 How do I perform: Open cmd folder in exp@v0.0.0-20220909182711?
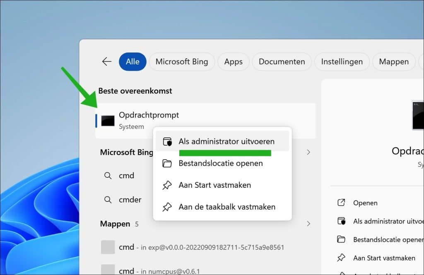[x=205, y=247]
